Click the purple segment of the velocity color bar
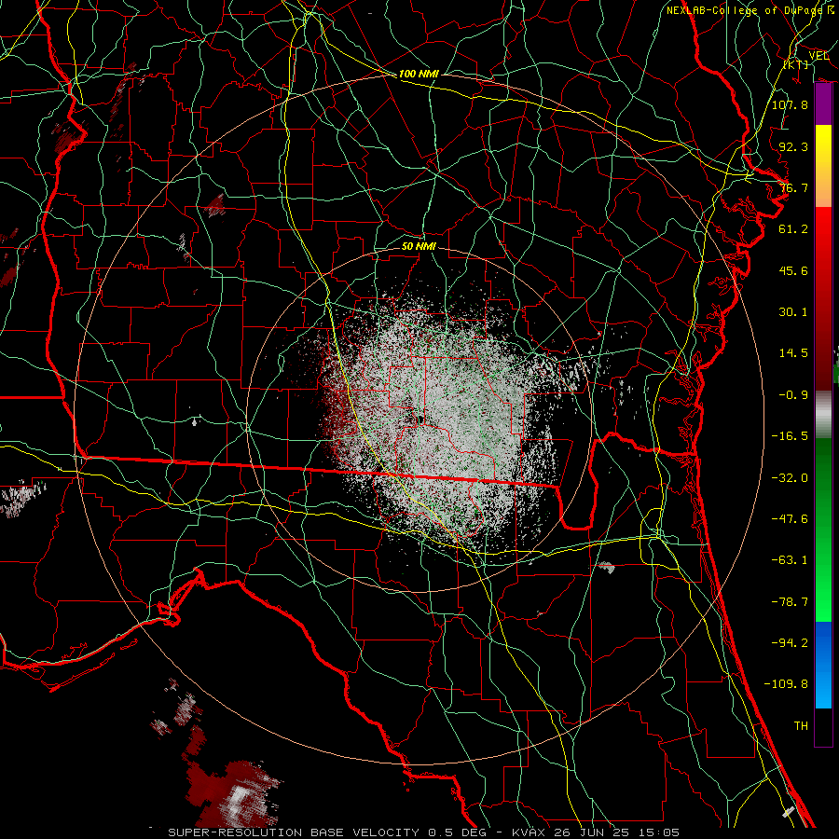 click(823, 104)
